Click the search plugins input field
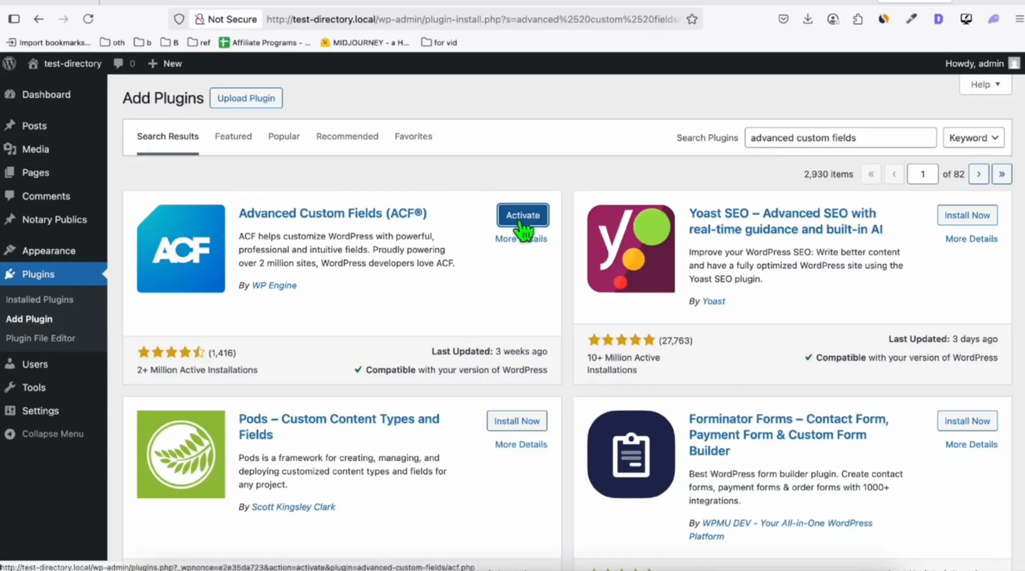Screen dimensions: 1025x571 (840, 138)
